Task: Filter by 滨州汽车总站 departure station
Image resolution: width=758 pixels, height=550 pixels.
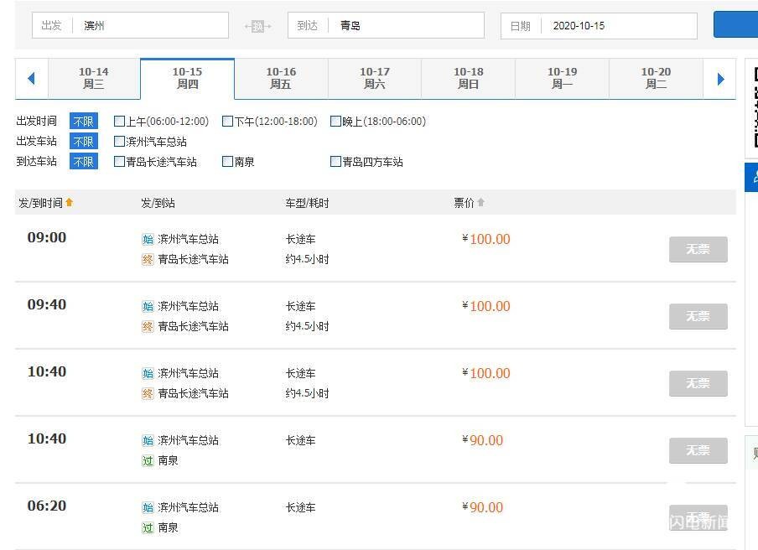Action: (x=119, y=142)
